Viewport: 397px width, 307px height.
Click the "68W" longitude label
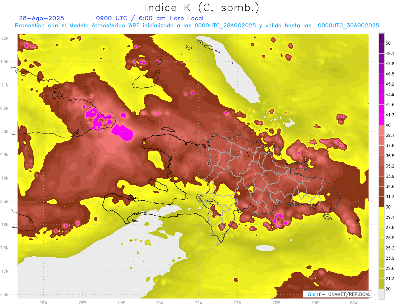click(x=353, y=303)
